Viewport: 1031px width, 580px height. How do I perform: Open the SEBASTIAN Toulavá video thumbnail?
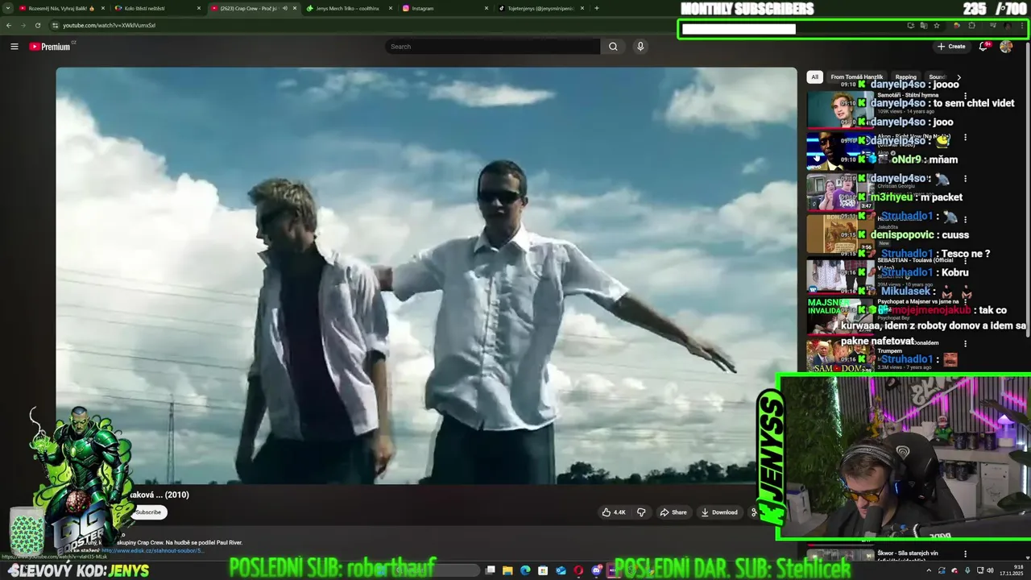(840, 274)
